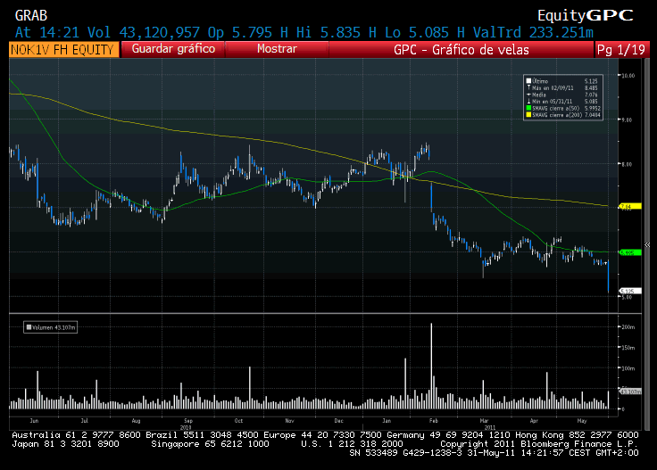The image size is (657, 470).
Task: Click the 8.00 price axis label
Action: 627,164
